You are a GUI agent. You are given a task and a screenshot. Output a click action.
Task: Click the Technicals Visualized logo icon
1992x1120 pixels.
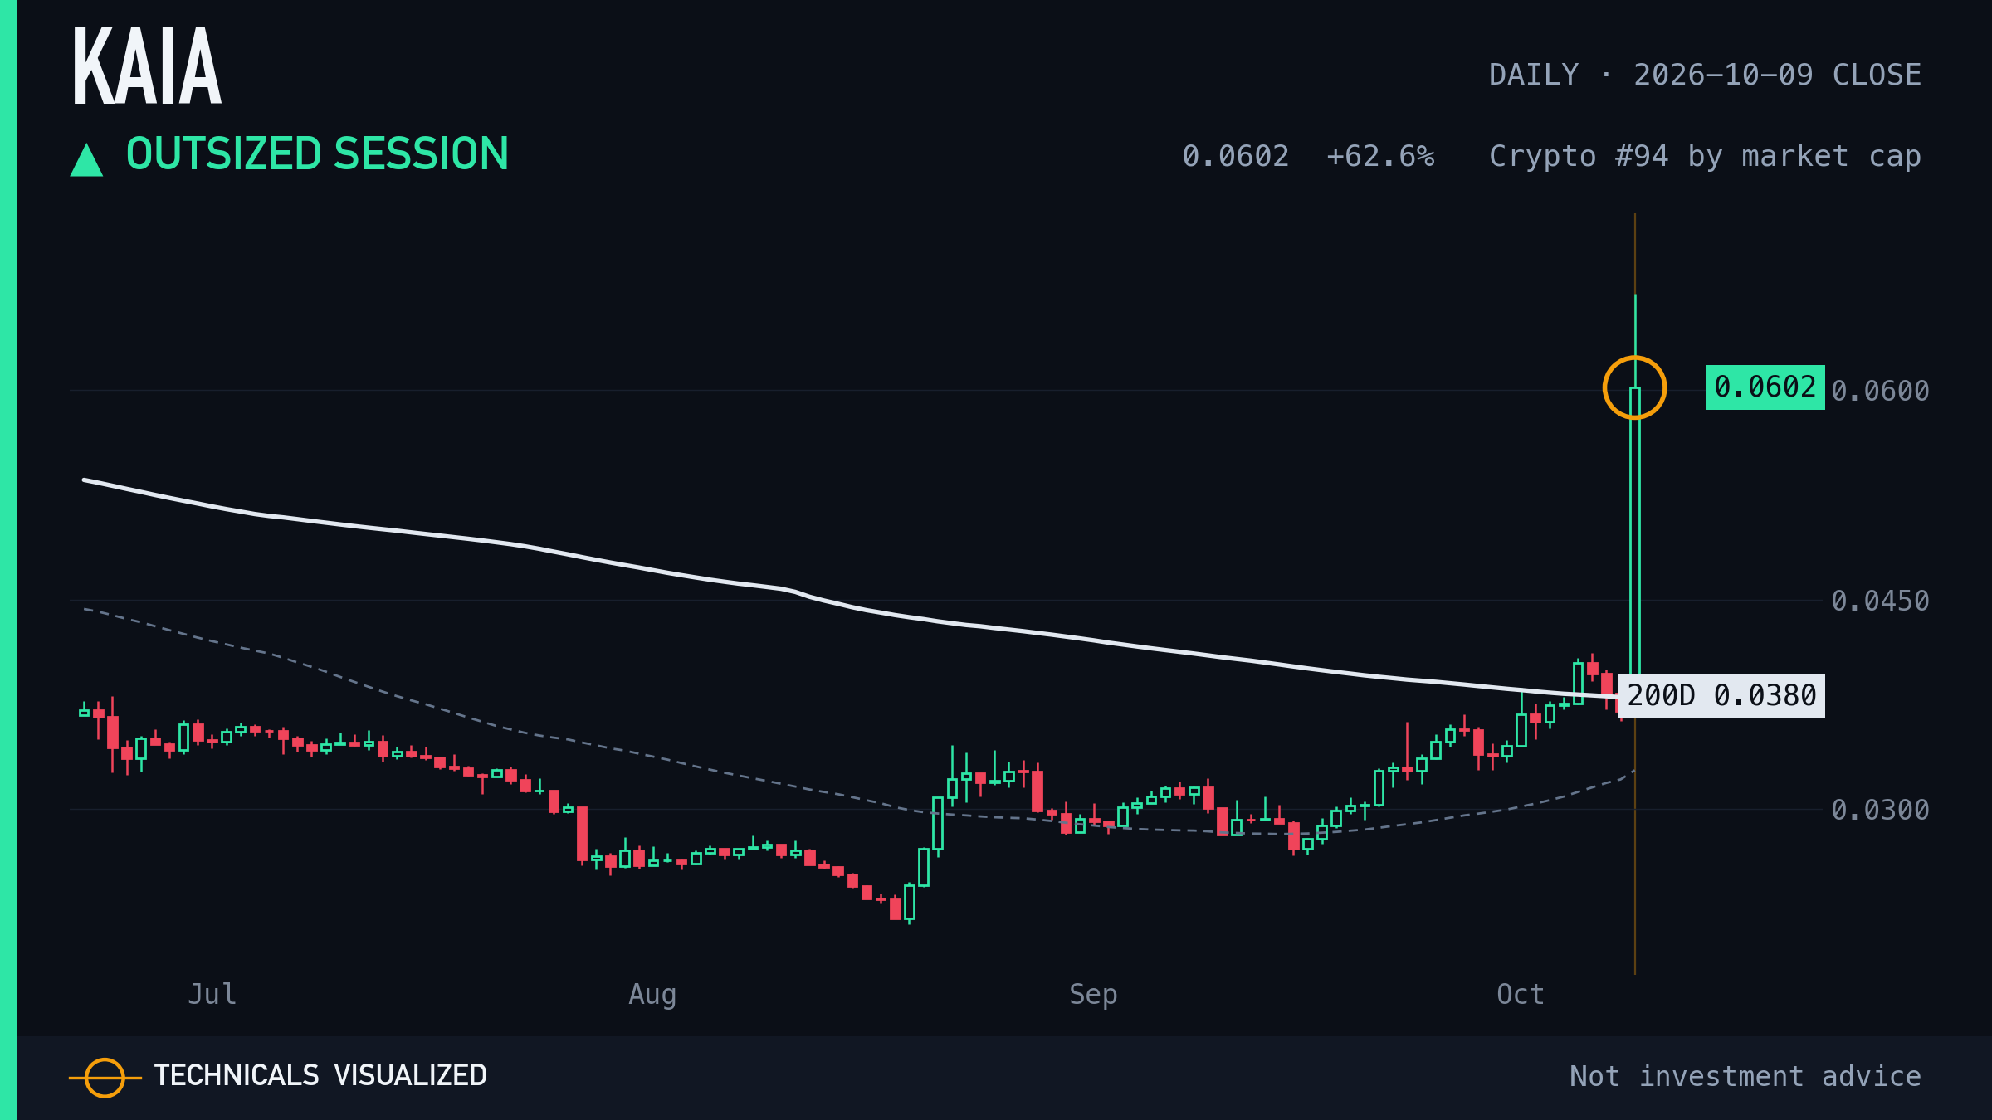105,1078
